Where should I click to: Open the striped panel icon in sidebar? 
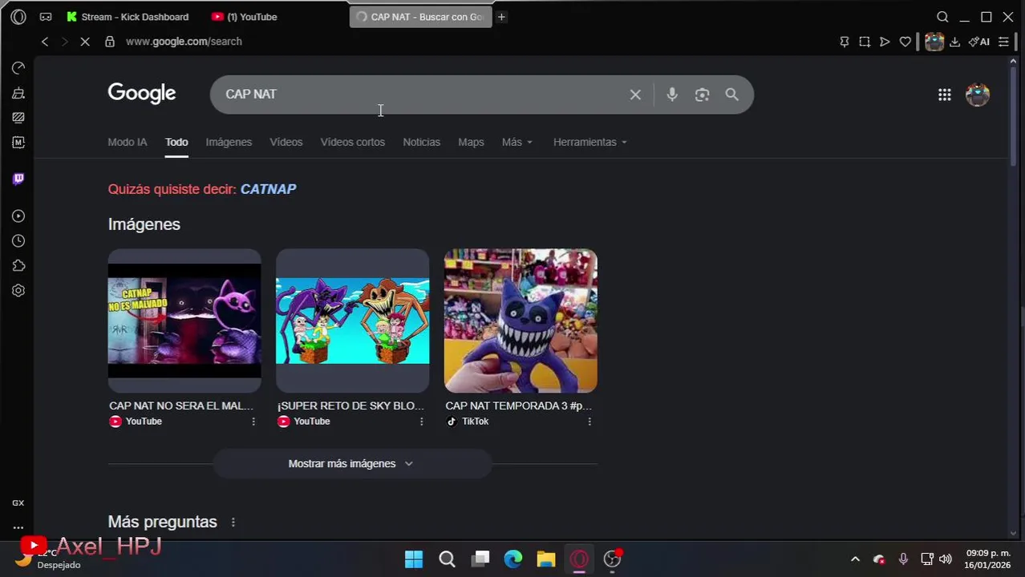(18, 118)
